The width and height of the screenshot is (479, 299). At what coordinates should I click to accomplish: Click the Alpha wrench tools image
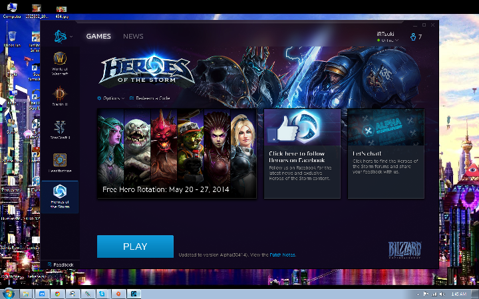coord(386,127)
